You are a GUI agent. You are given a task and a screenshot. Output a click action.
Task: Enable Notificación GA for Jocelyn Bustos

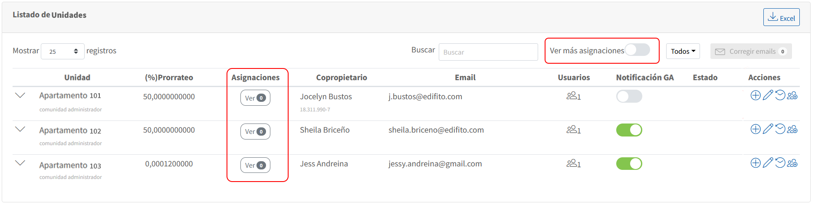(x=629, y=96)
